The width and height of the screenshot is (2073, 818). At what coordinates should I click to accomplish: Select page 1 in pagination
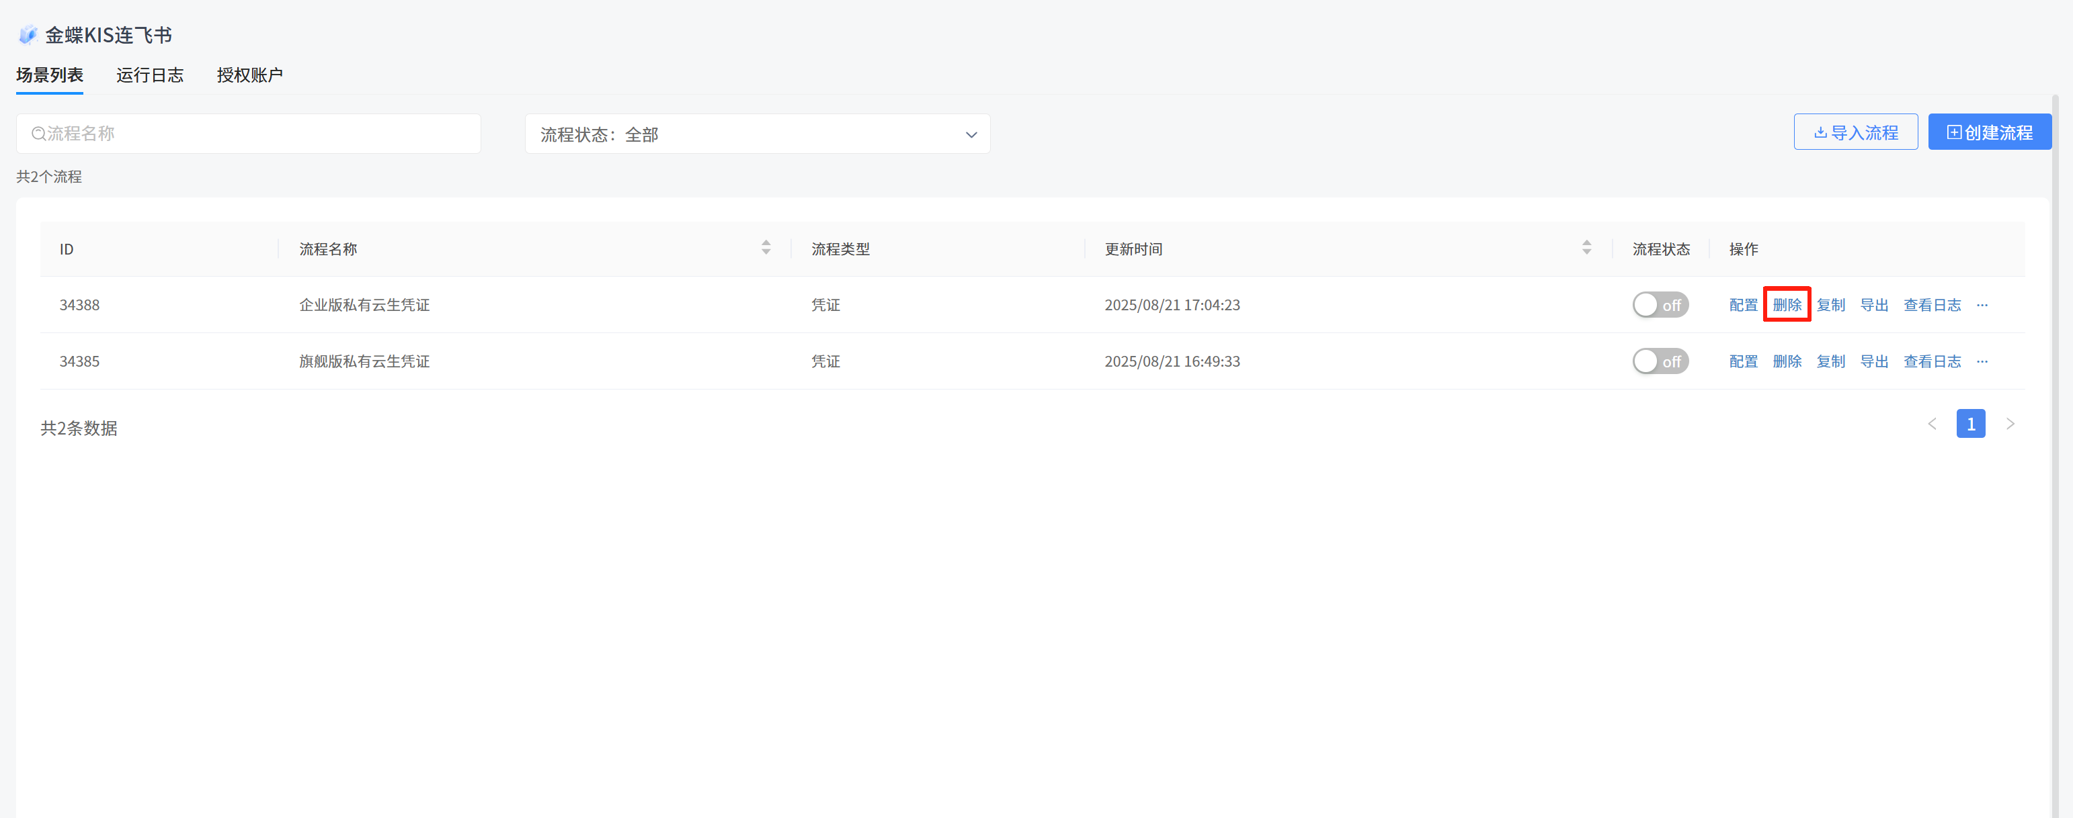tap(1970, 424)
